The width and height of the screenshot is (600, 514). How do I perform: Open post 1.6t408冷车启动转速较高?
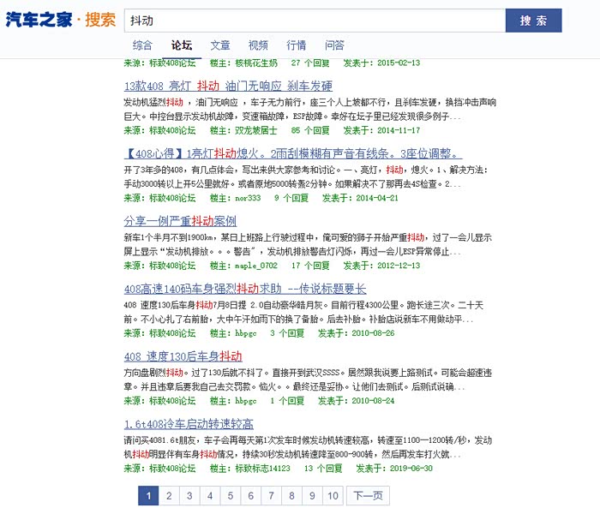click(189, 424)
